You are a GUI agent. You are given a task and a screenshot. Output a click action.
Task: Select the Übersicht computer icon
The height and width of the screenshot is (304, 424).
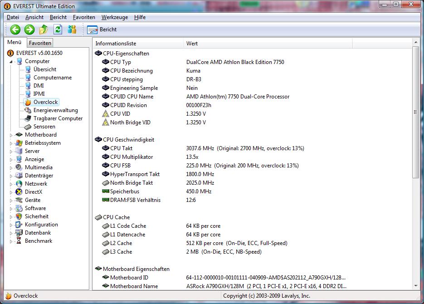[x=28, y=69]
